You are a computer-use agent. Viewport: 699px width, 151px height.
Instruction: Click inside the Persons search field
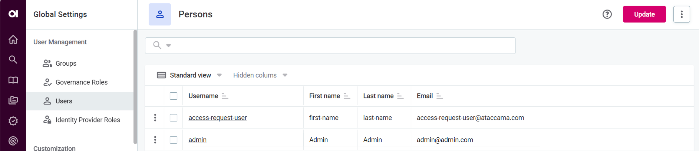coord(334,45)
